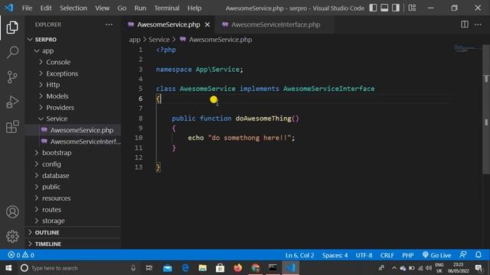The image size is (490, 275).
Task: Open the Search view in activity bar
Action: 12,52
